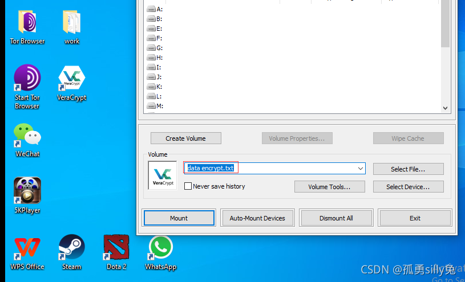Click the drive list scroll-down arrow
The height and width of the screenshot is (282, 465).
[x=445, y=108]
